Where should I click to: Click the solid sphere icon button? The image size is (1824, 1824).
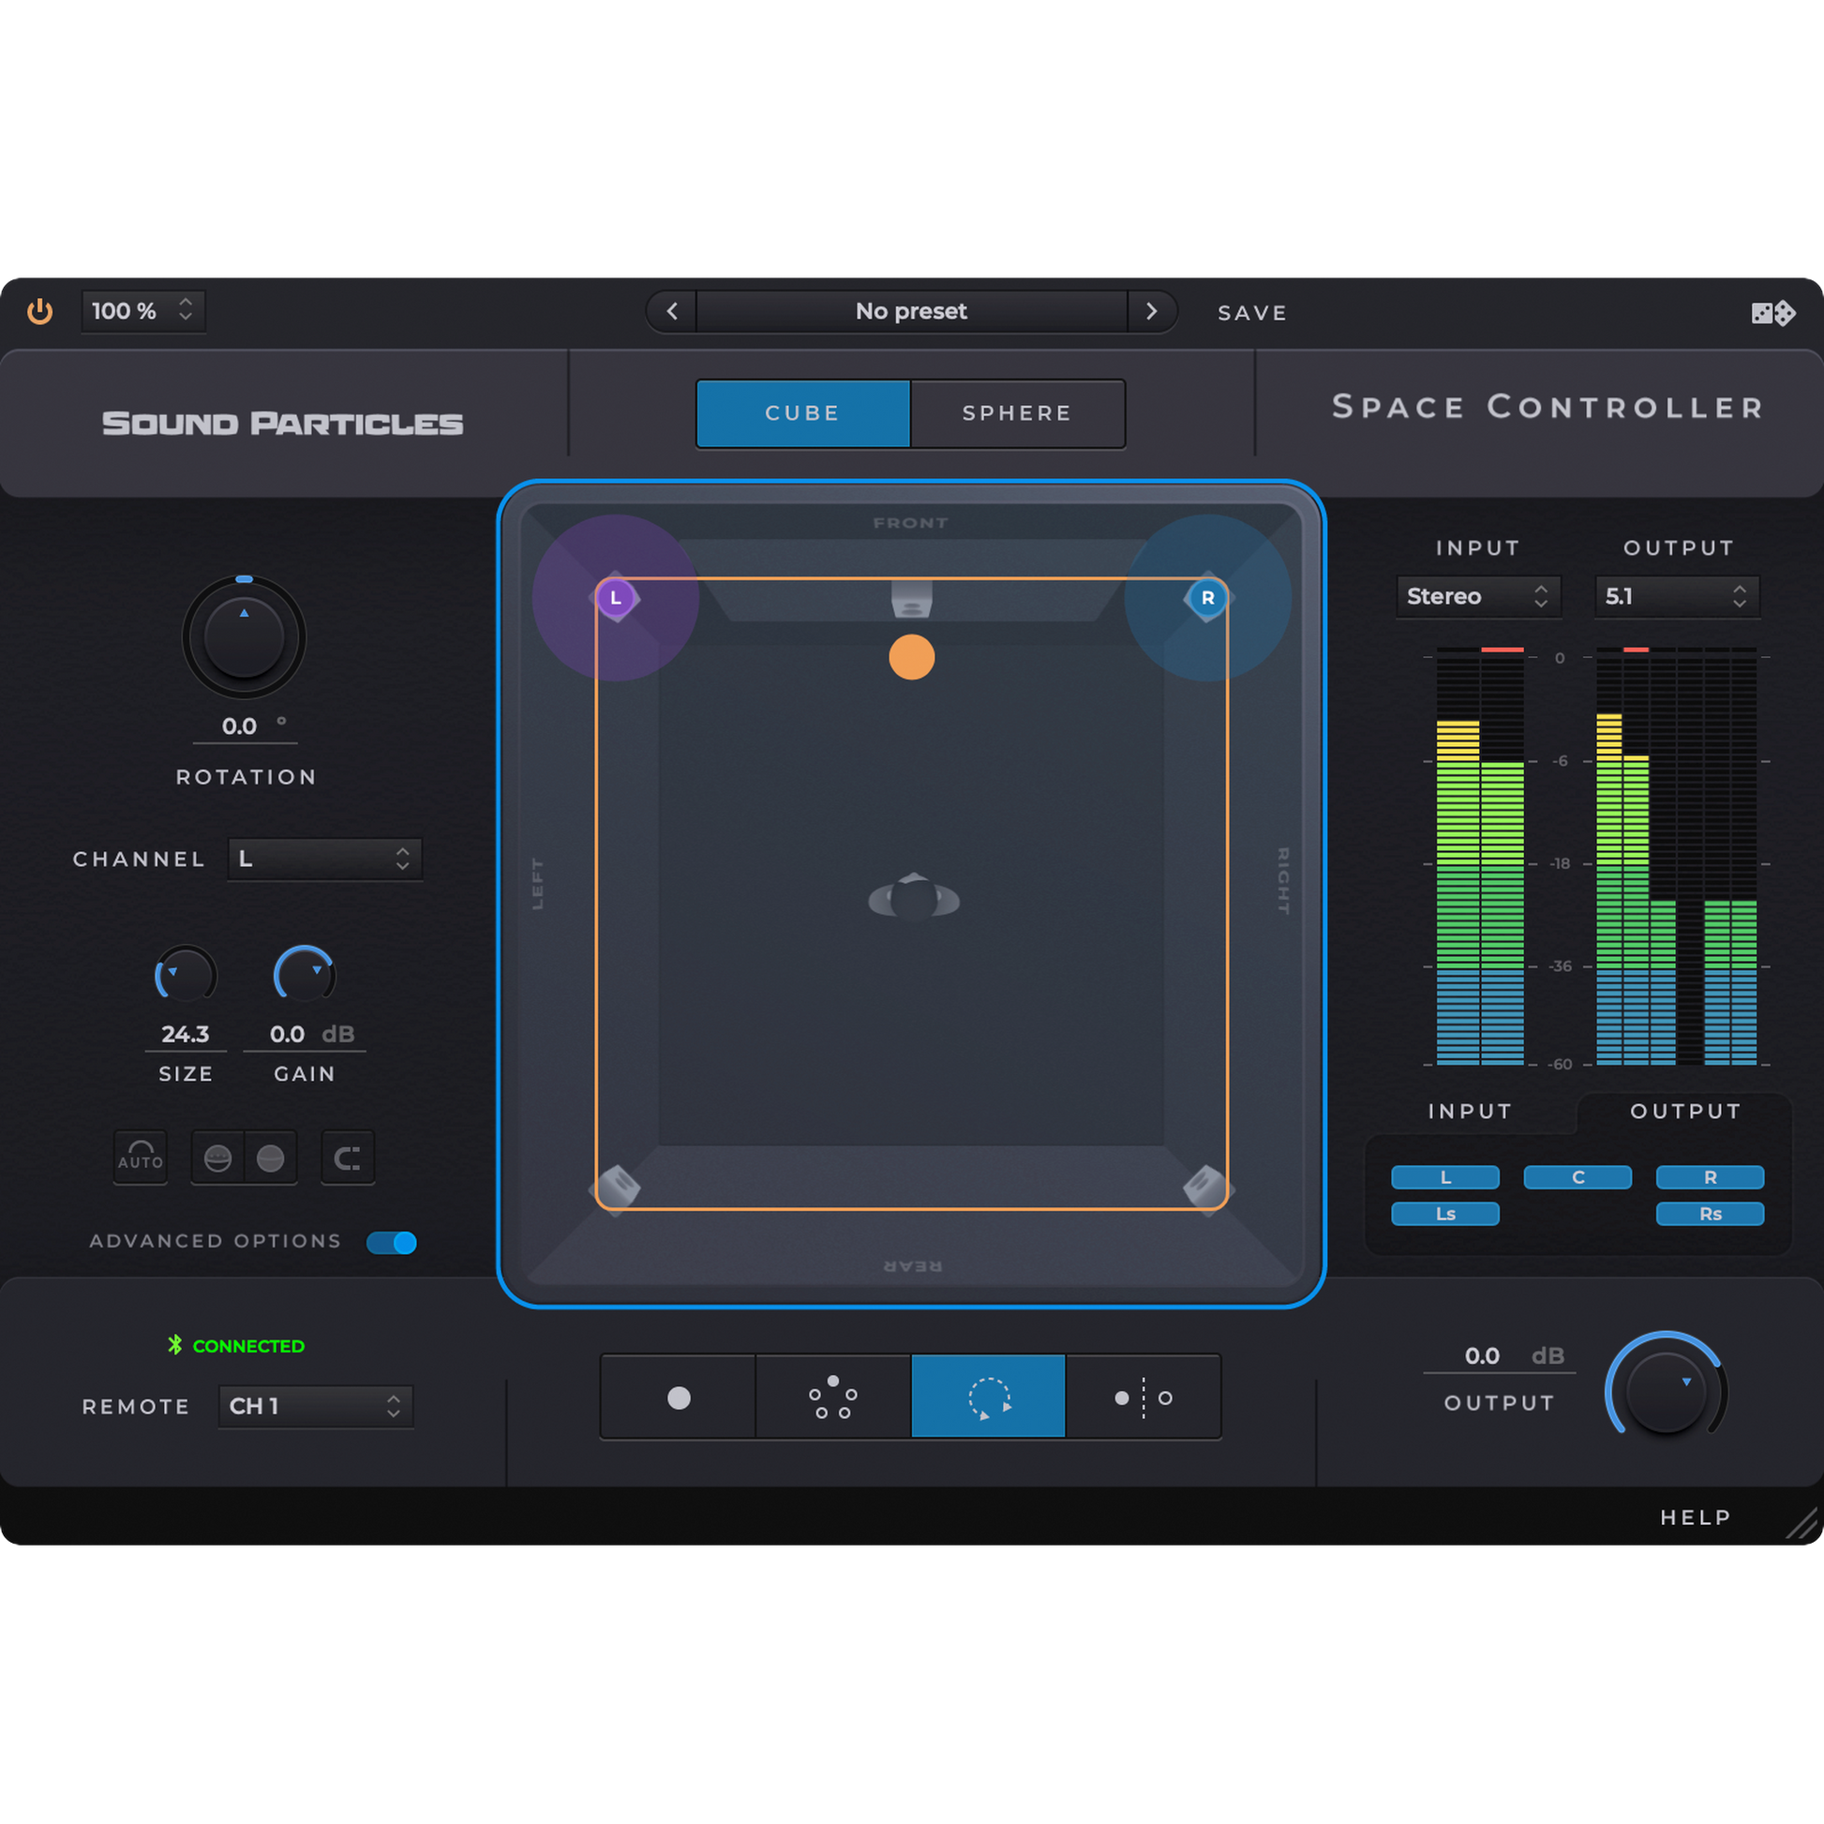(x=271, y=1158)
